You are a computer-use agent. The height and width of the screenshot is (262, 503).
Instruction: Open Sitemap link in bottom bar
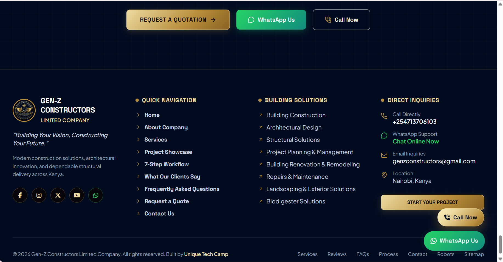(474, 254)
